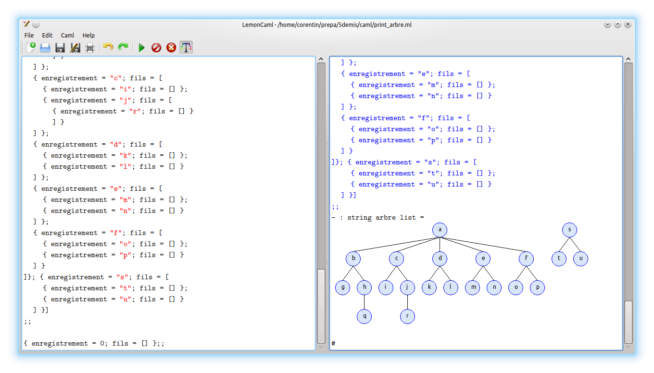The width and height of the screenshot is (654, 373).
Task: Click the enregistrement = "l" line in editor
Action: (x=113, y=166)
